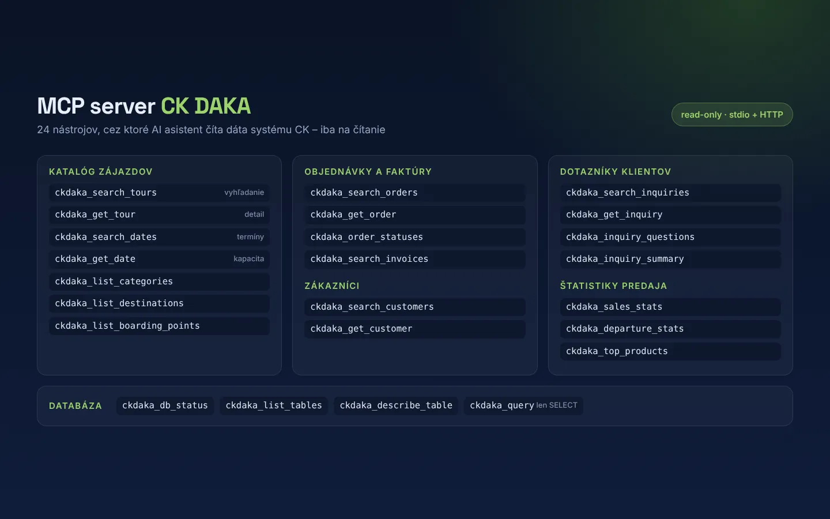Click the read-only · stdio + HTTP badge
Screen dimensions: 830x519
pos(732,115)
